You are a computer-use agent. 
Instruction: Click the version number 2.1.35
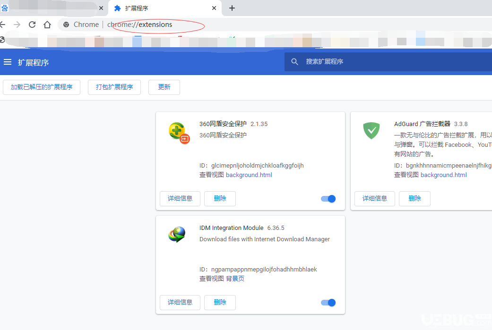(259, 124)
